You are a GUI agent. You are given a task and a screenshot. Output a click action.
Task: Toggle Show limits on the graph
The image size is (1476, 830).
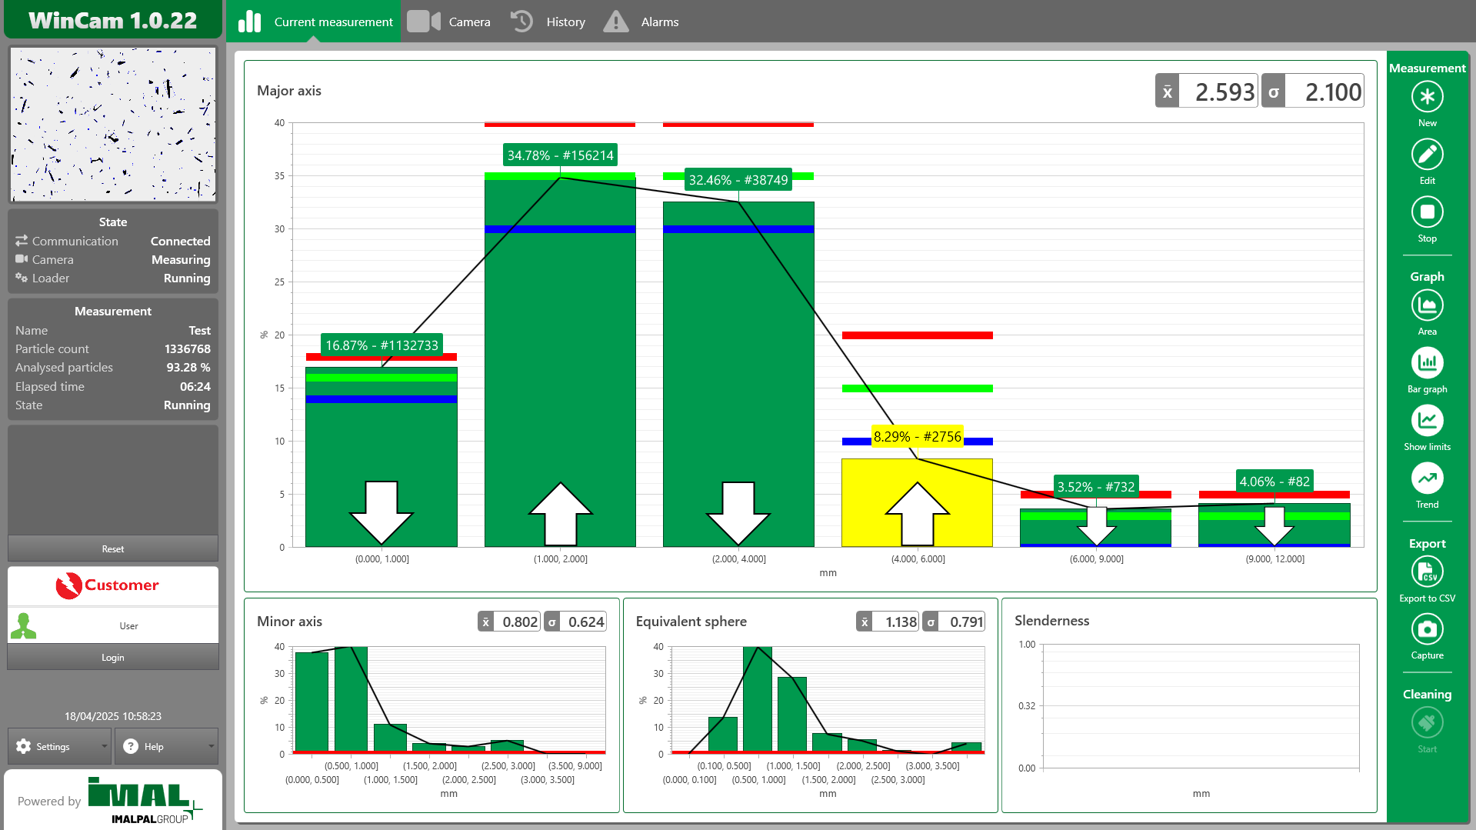click(1427, 422)
